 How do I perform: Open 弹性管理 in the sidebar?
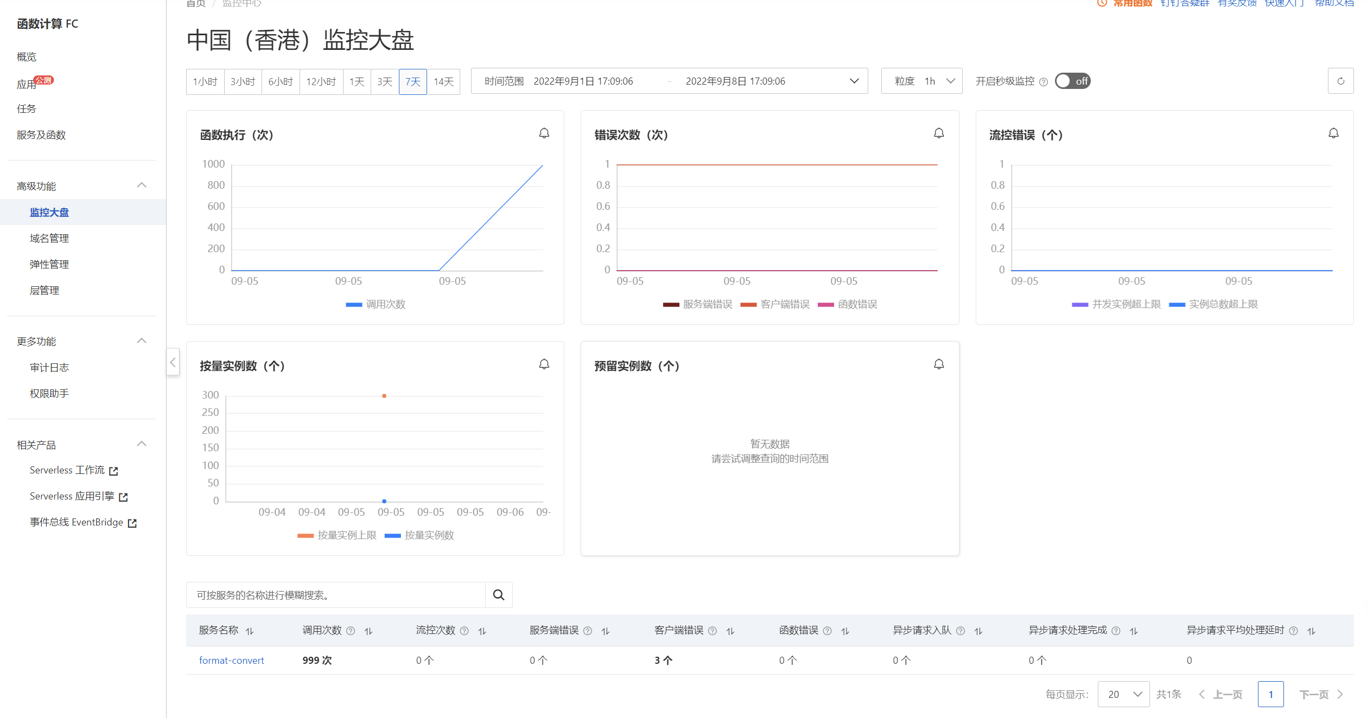tap(49, 265)
